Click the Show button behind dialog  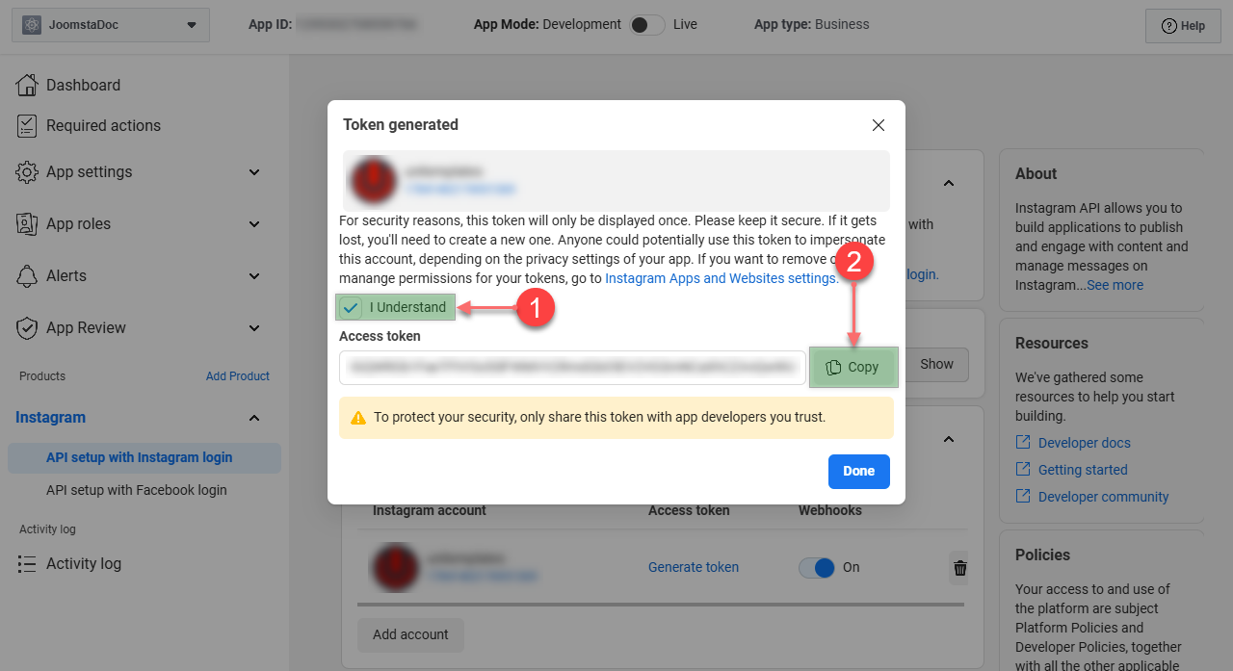pyautogui.click(x=936, y=364)
